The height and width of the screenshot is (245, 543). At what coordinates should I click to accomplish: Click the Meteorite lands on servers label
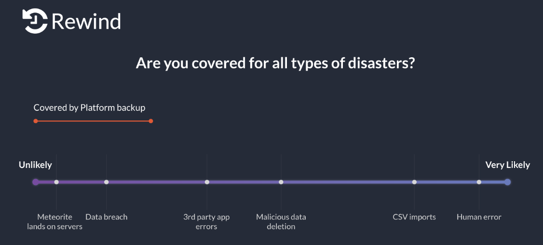54,222
